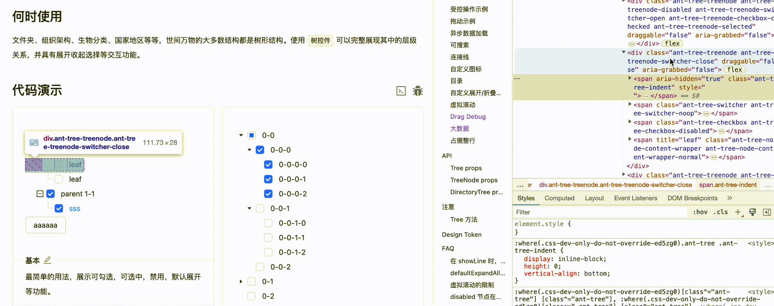The width and height of the screenshot is (774, 306).
Task: Check the 0-0-1-0 checkbox
Action: point(268,223)
